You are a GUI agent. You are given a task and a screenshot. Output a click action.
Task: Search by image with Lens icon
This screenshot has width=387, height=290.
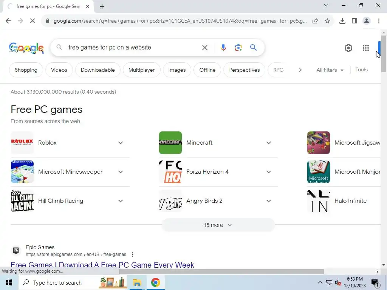[x=238, y=47]
